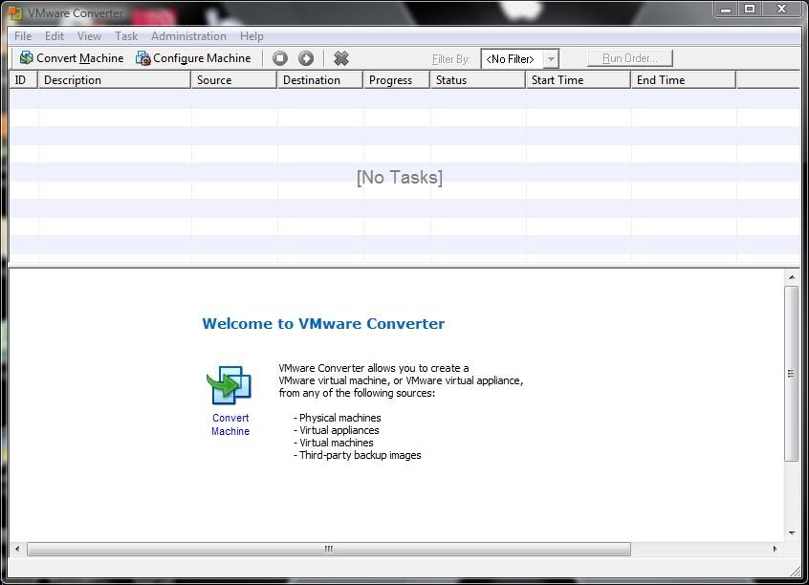Sort tasks by the ID column header
Viewport: 809px width, 585px height.
[24, 80]
